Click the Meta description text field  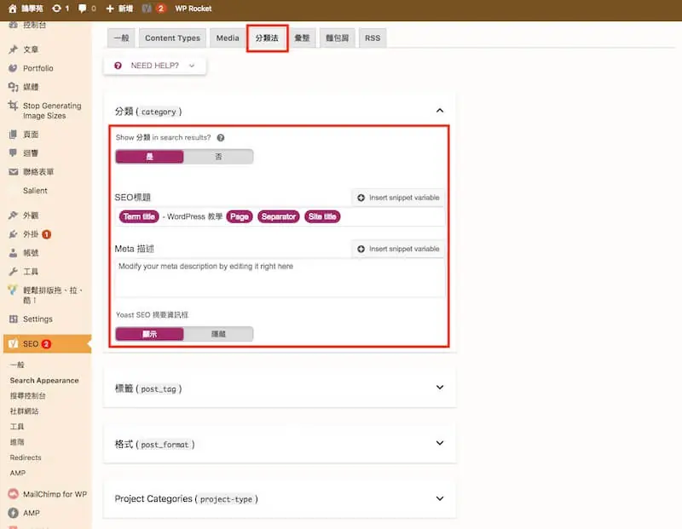click(280, 278)
